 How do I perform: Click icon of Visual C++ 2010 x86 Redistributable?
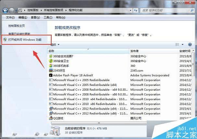point(51,104)
